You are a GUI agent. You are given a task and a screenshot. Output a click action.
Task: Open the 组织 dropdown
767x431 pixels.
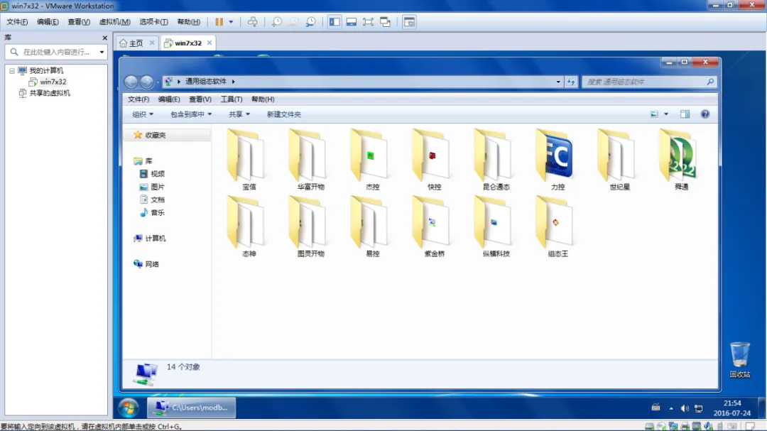142,114
